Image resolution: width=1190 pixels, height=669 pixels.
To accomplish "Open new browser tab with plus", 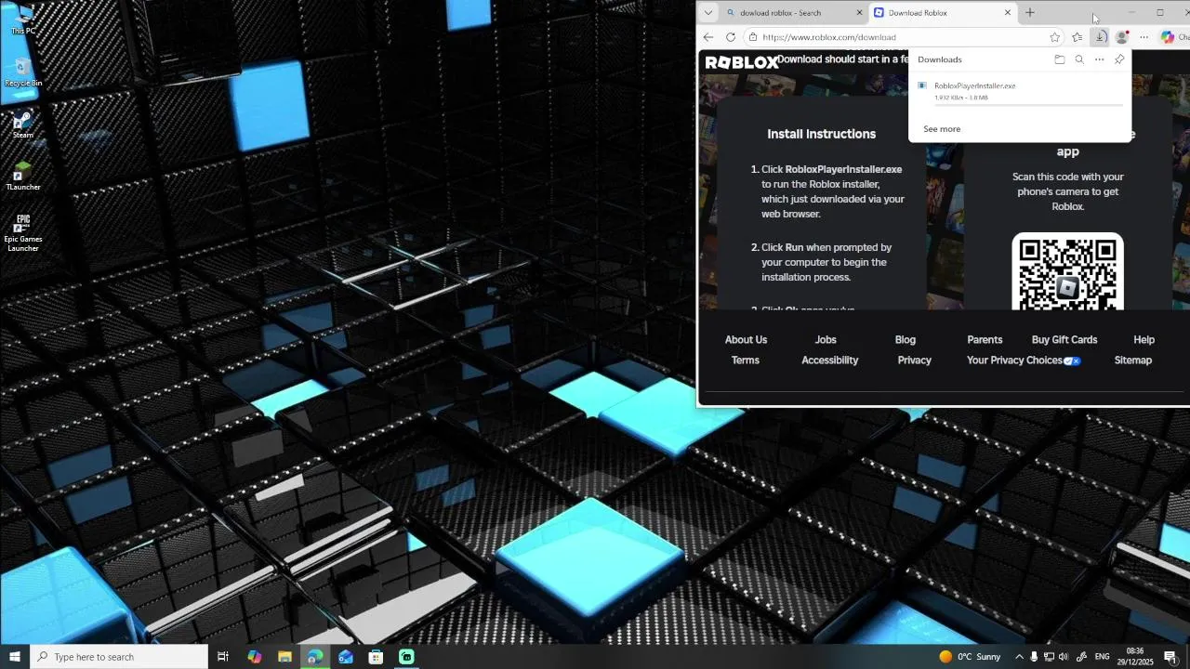I will 1030,13.
